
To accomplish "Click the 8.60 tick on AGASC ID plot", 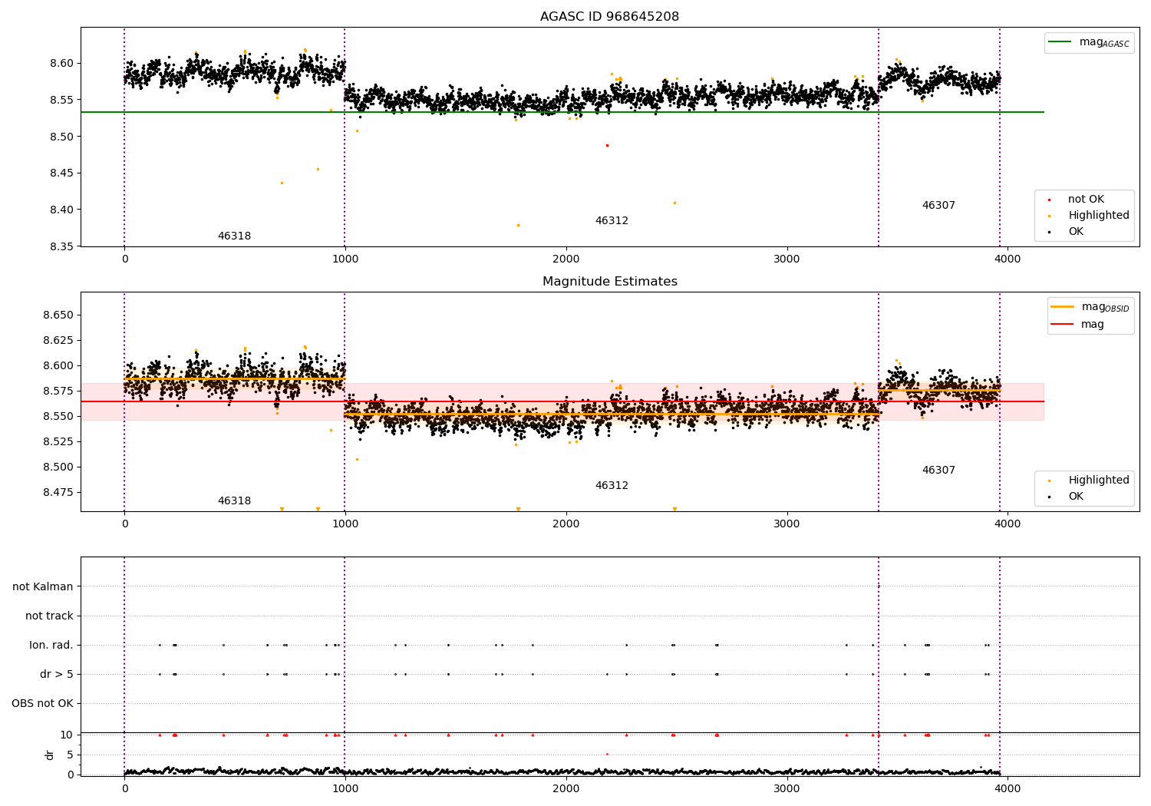I will (61, 64).
